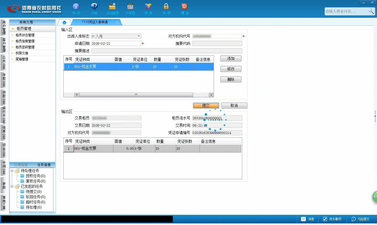Screen dimensions: 377x225
Task: Close the 7110凭证入库申请 tab
Action: click(x=117, y=22)
